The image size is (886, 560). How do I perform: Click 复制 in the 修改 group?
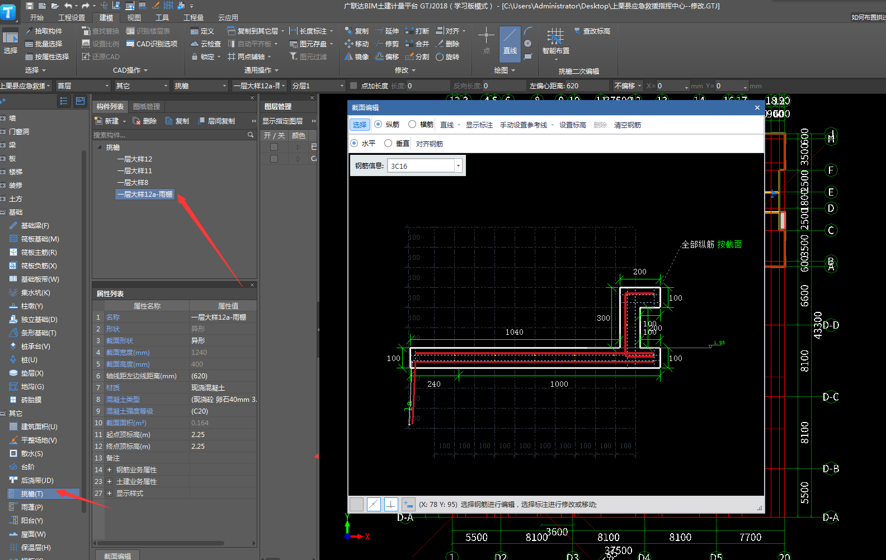[x=356, y=31]
